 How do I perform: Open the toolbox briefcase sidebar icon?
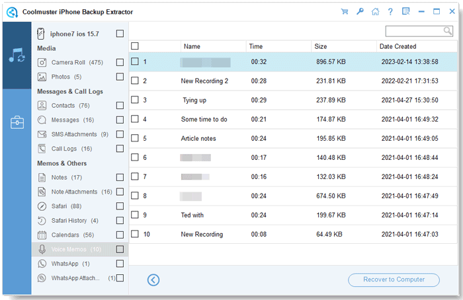point(17,122)
